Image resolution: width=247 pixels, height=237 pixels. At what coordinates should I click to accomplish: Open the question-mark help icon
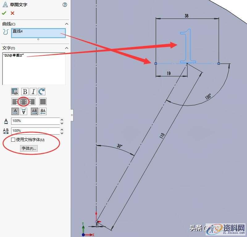click(64, 5)
